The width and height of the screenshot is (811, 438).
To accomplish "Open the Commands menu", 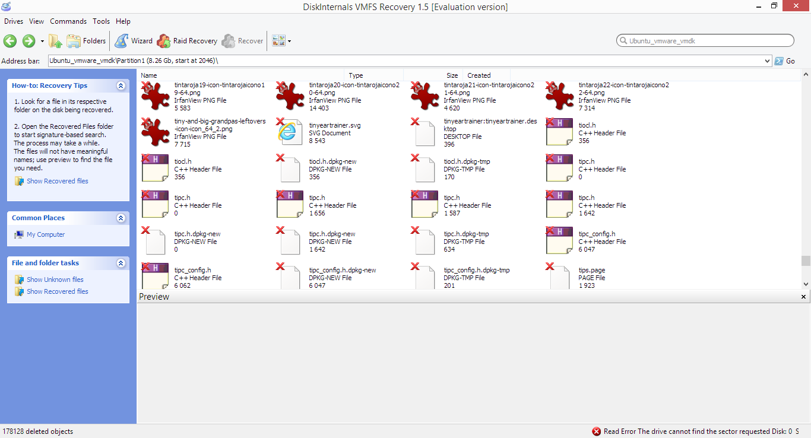I will 68,21.
